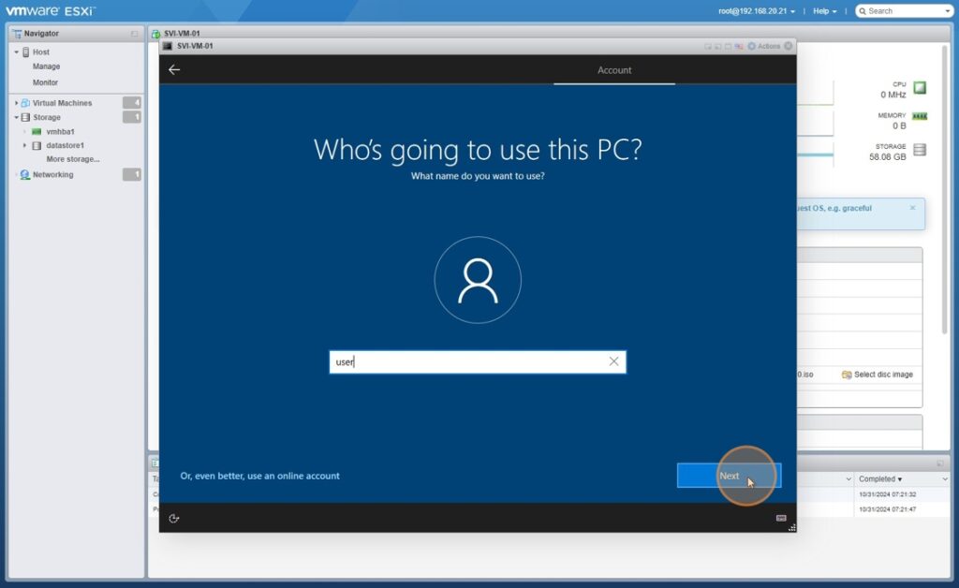The width and height of the screenshot is (959, 588).
Task: Click completed time 10/31/2024 07:21:47
Action: click(887, 509)
